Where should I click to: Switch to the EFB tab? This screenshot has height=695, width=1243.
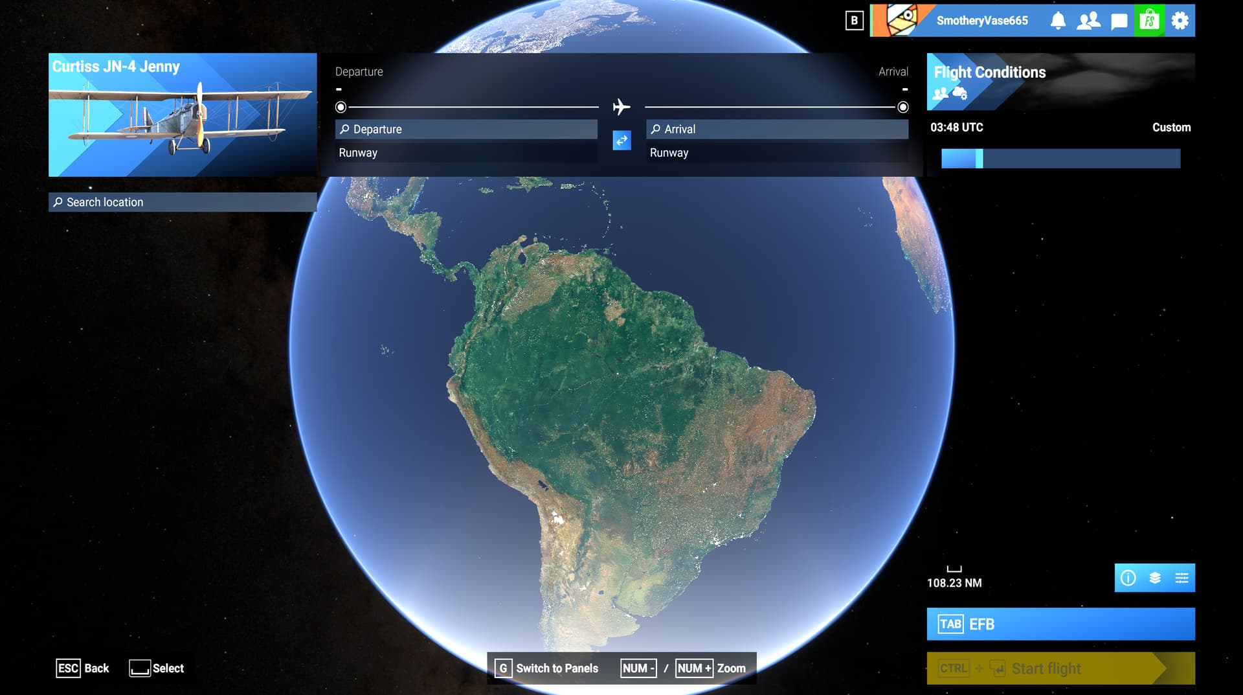(1060, 624)
